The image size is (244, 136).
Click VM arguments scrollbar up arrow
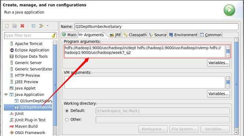click(228, 78)
